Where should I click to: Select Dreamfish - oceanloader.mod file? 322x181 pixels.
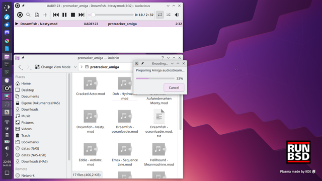point(125,121)
